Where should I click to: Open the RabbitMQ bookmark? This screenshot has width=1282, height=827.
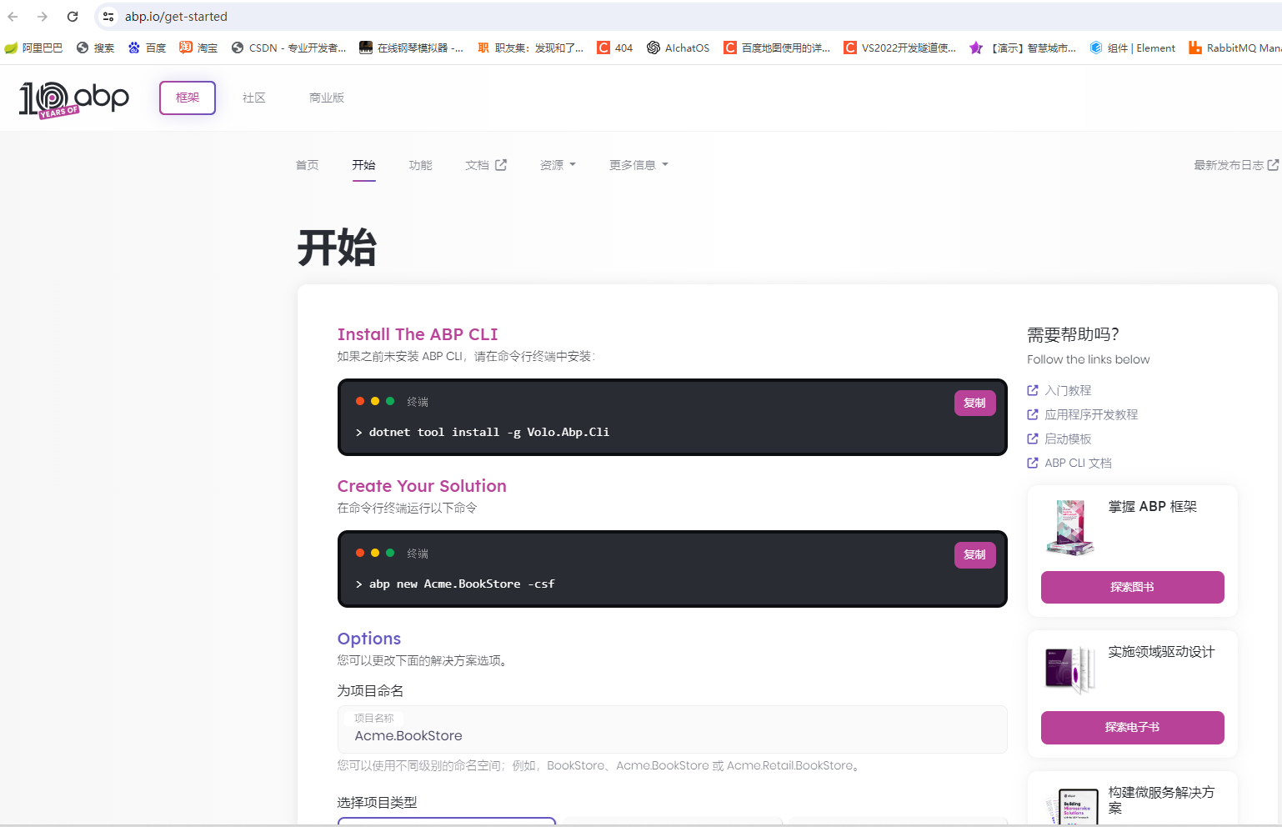1234,48
